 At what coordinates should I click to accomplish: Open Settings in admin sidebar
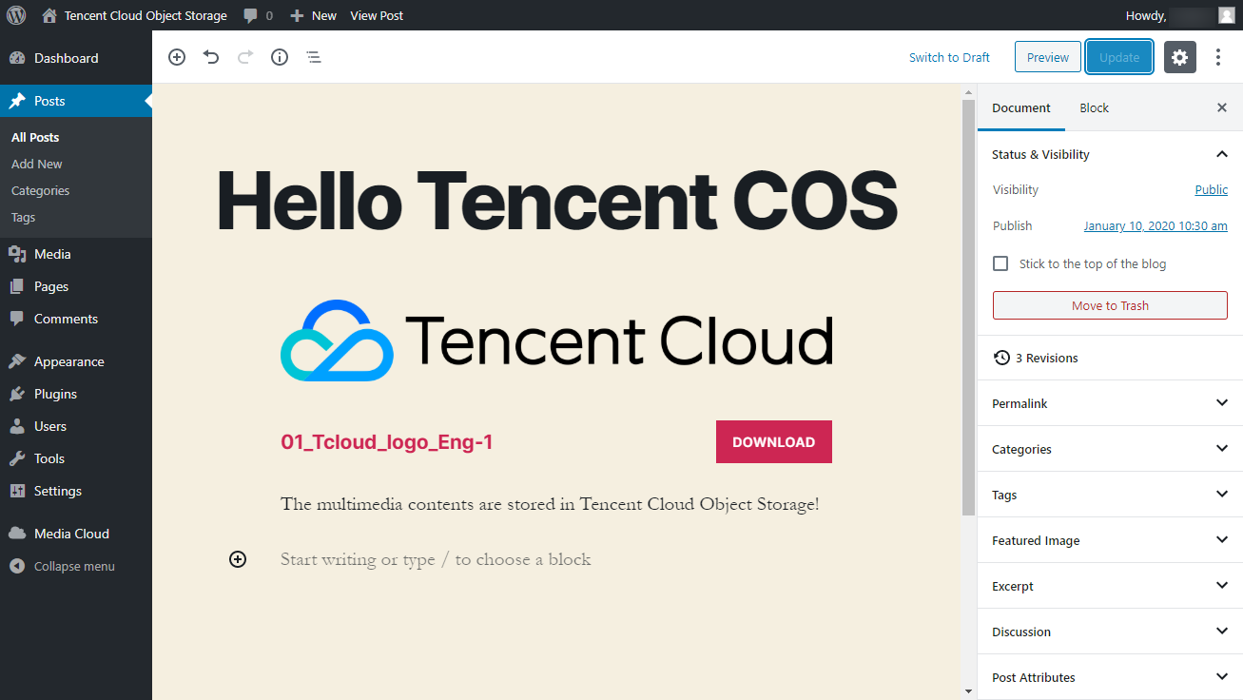[x=76, y=491]
